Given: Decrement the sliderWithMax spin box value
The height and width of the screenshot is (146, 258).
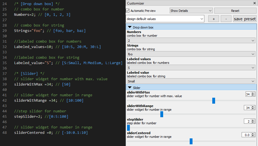Looking at the screenshot, I should [x=253, y=95].
